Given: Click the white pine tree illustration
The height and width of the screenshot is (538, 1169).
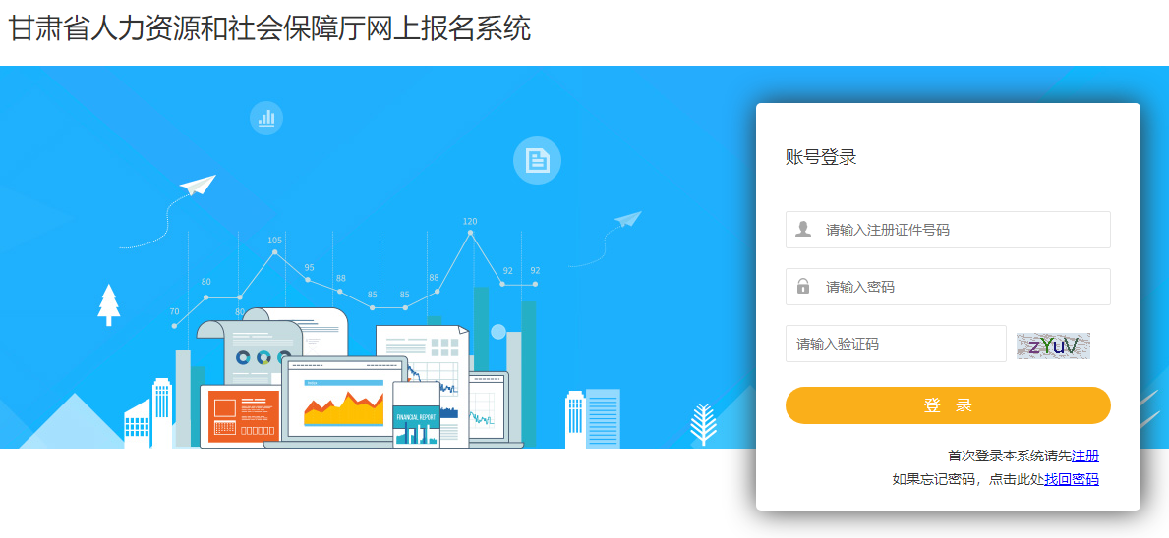Looking at the screenshot, I should [109, 304].
